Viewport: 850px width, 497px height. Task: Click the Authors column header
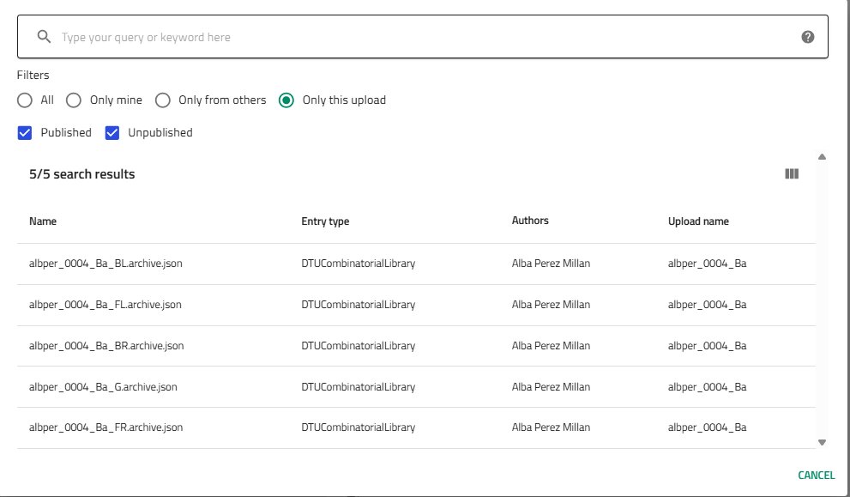point(530,221)
